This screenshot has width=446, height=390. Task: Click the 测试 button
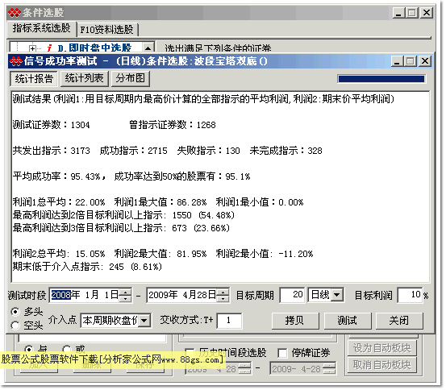click(x=348, y=321)
